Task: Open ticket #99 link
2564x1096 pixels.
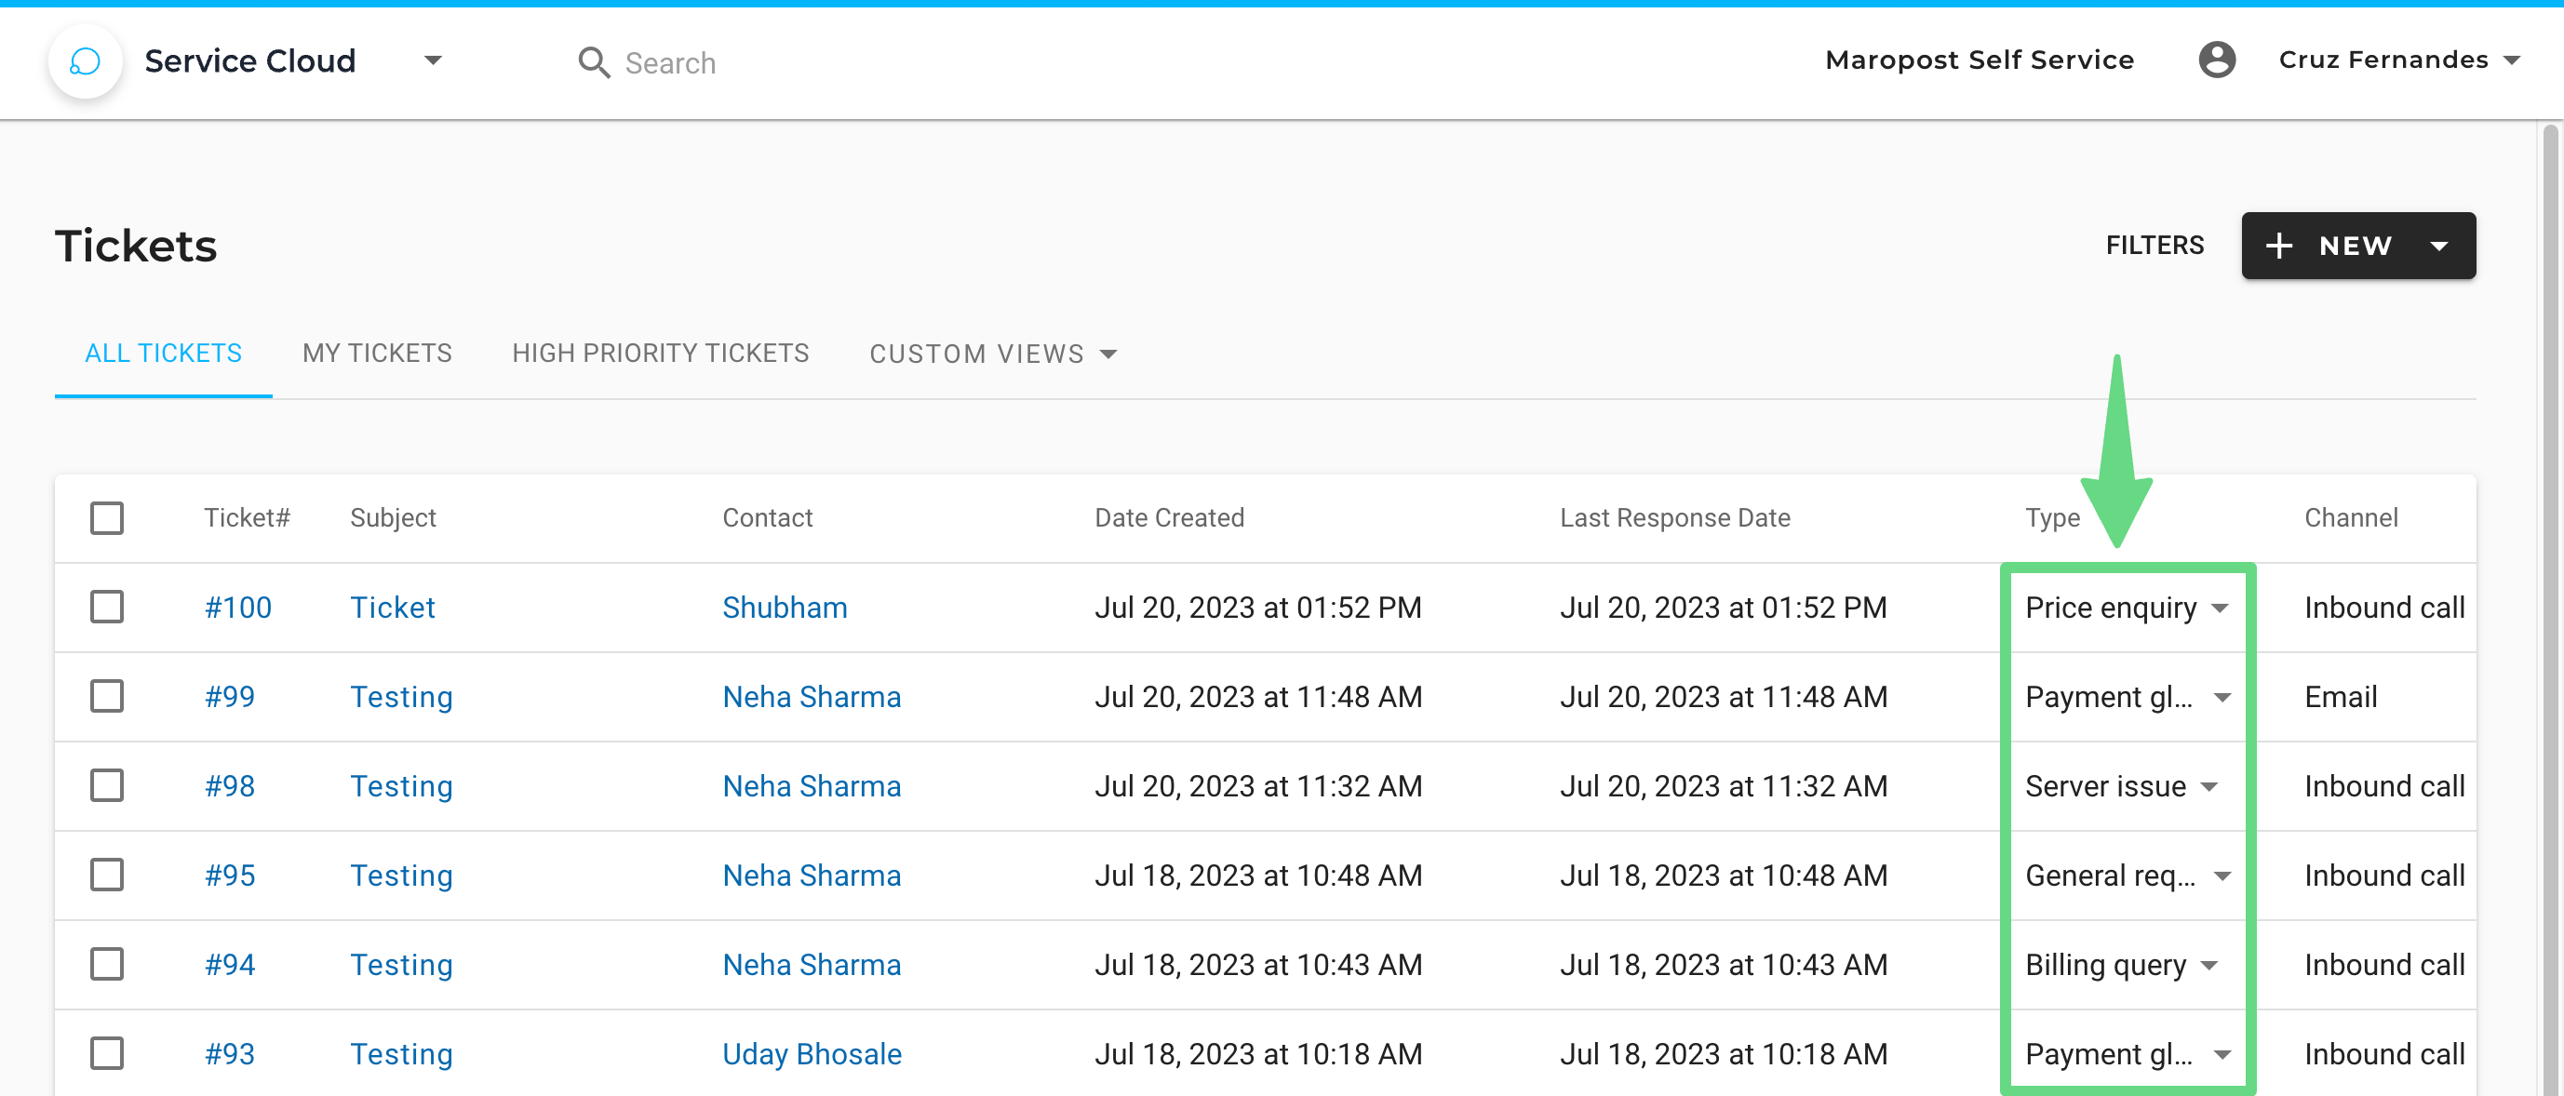Action: point(229,697)
